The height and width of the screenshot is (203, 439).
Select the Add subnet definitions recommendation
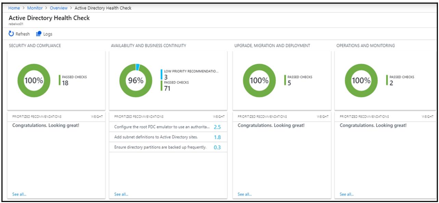tap(156, 137)
